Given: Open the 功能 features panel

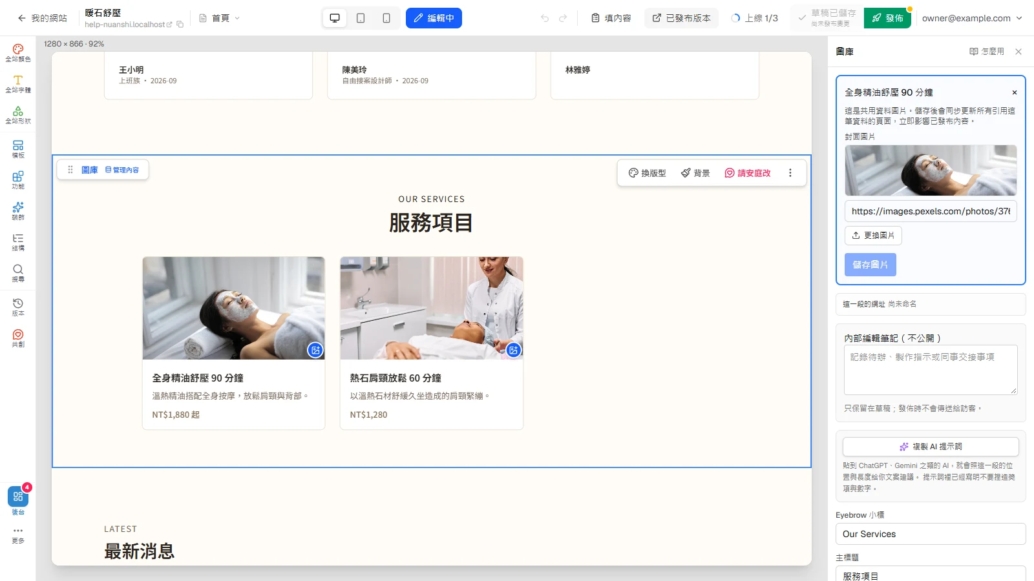Looking at the screenshot, I should click(18, 180).
